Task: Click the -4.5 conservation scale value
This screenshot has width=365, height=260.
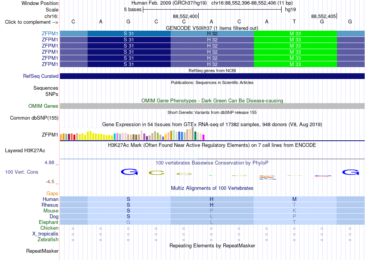Action: [50, 182]
